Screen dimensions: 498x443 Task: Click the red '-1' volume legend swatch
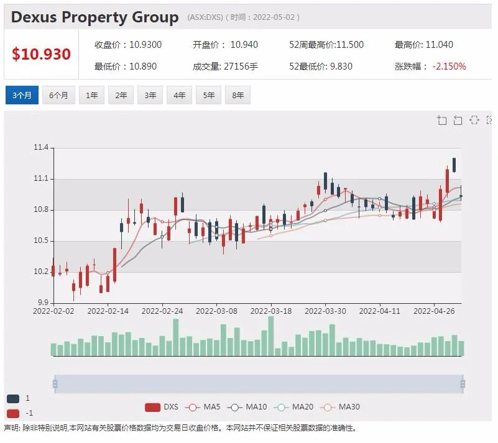coord(13,414)
